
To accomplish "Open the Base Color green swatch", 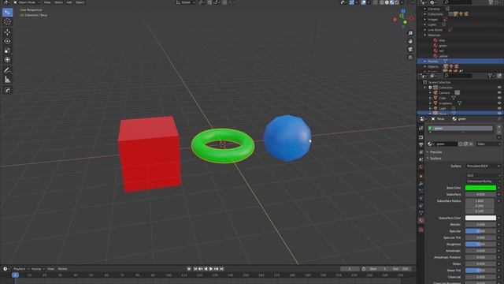I will (480, 188).
